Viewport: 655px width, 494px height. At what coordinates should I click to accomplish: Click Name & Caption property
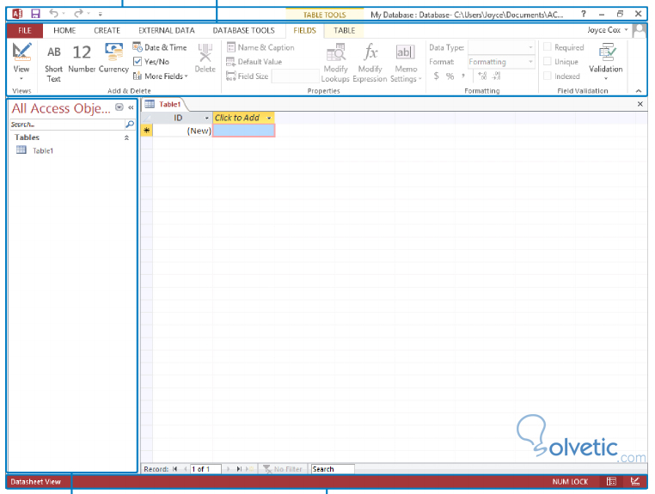(260, 47)
